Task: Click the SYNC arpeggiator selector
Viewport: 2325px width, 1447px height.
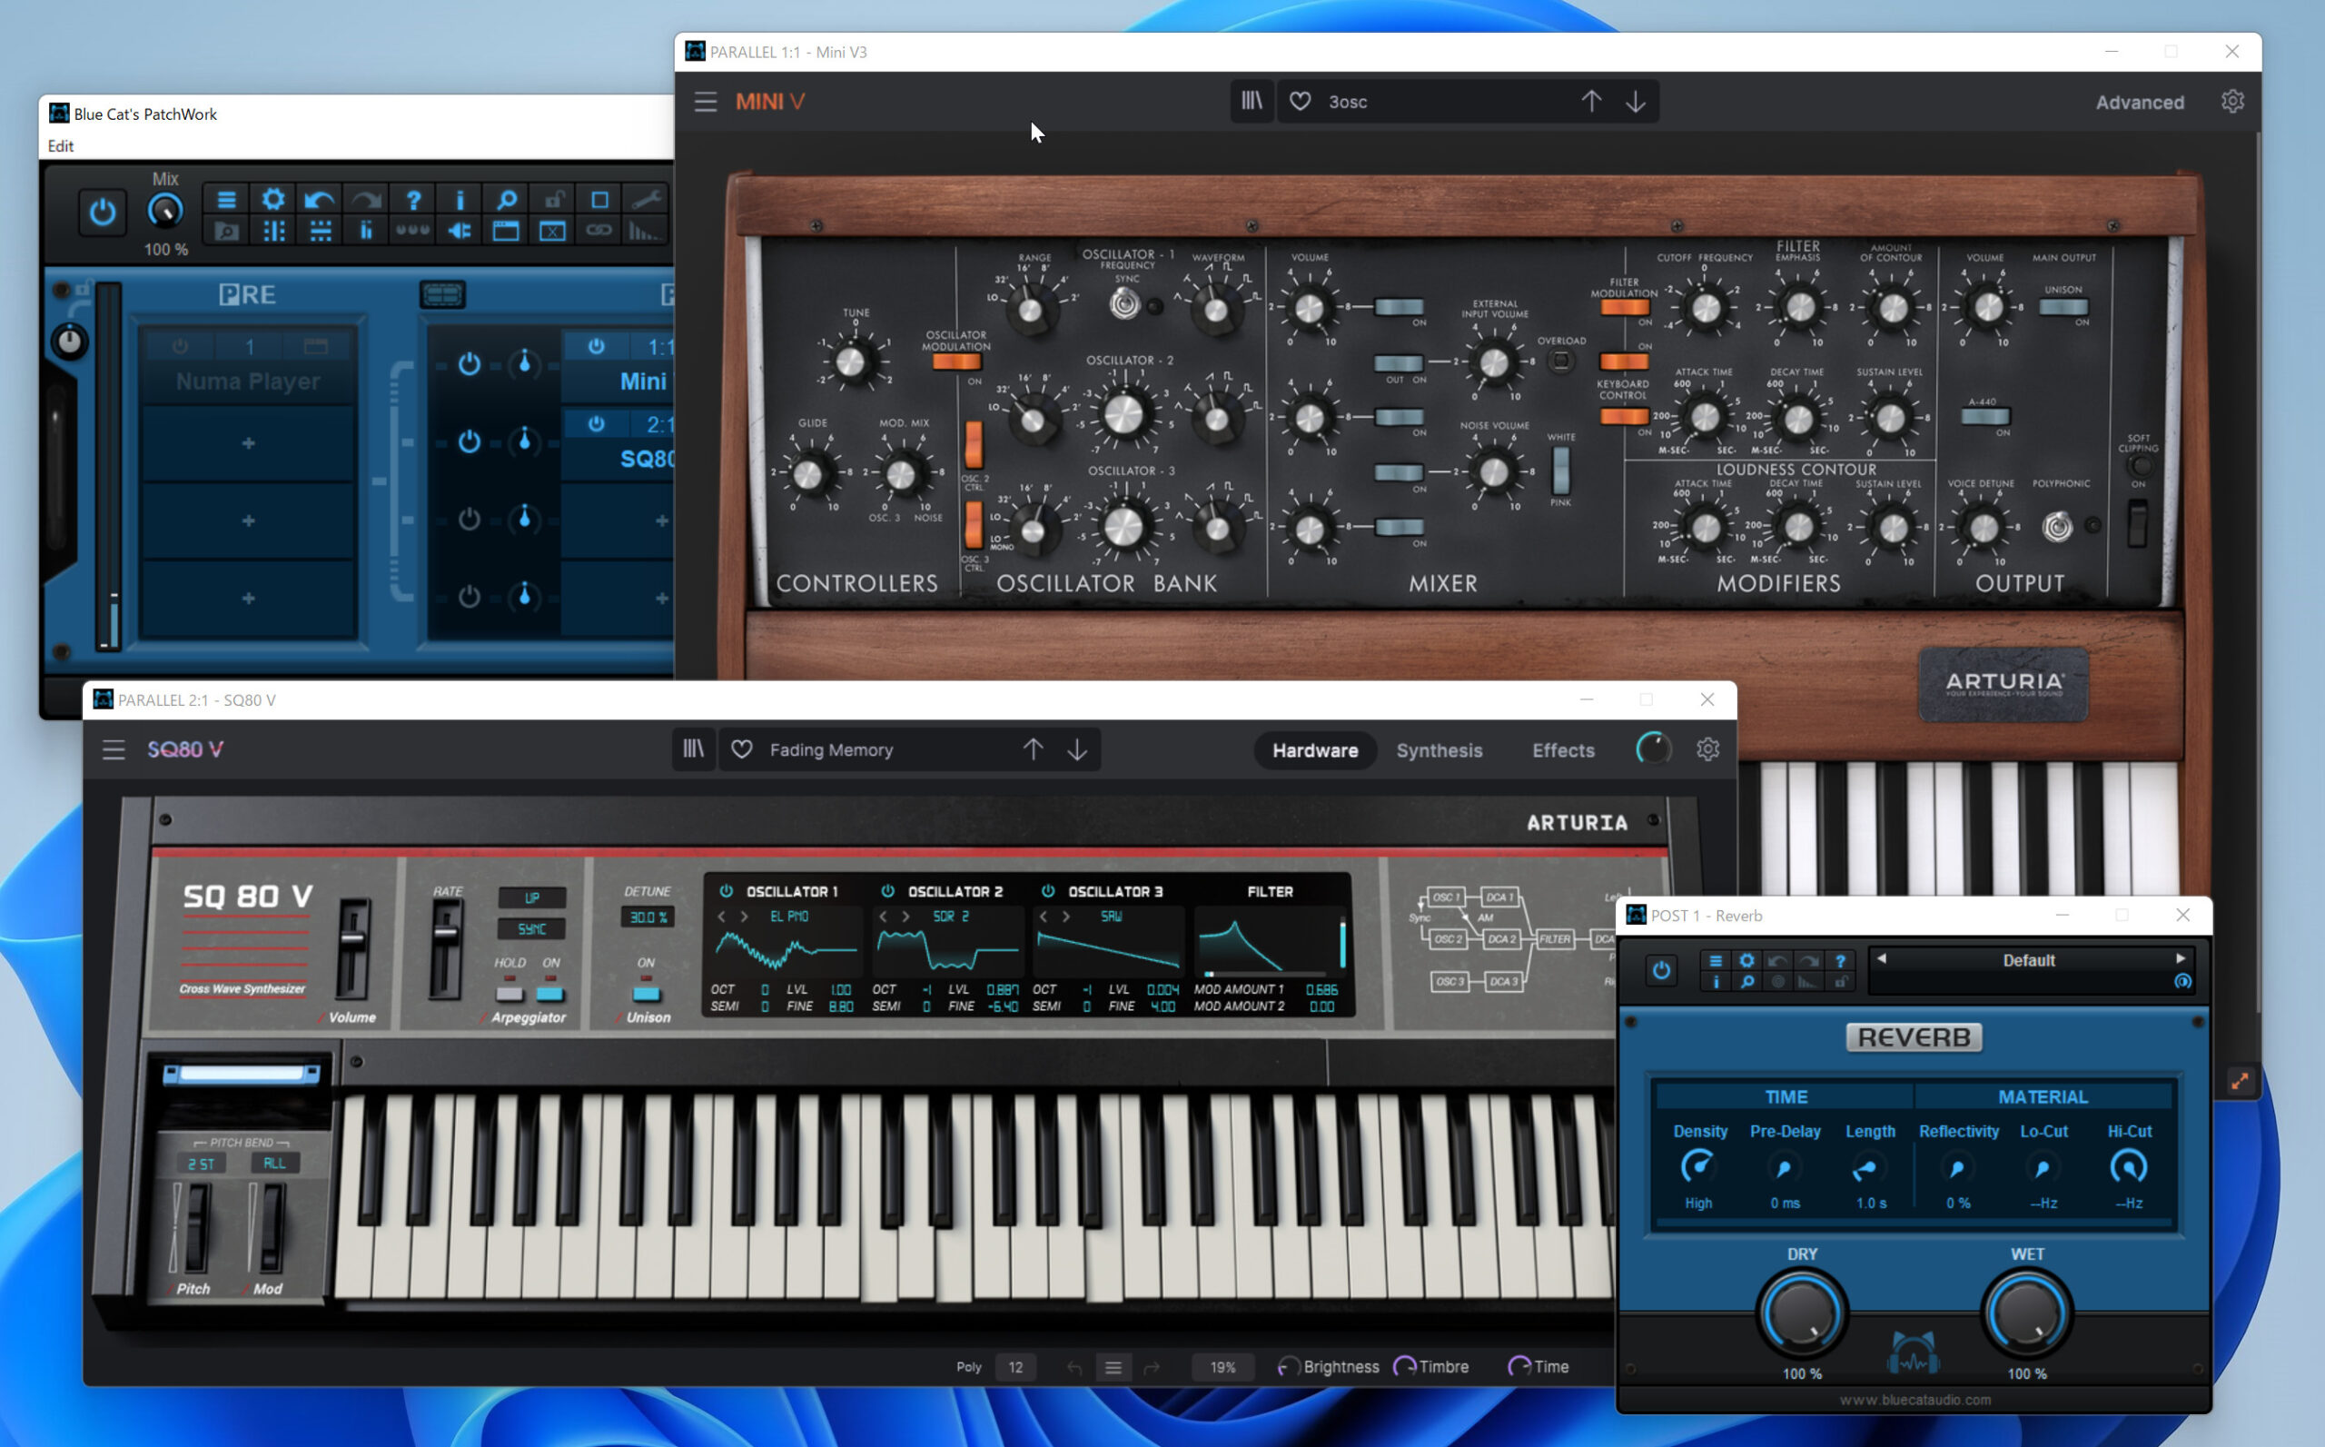Action: coord(532,929)
